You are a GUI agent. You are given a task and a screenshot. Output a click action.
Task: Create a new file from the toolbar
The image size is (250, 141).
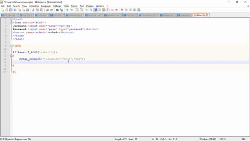[3, 10]
